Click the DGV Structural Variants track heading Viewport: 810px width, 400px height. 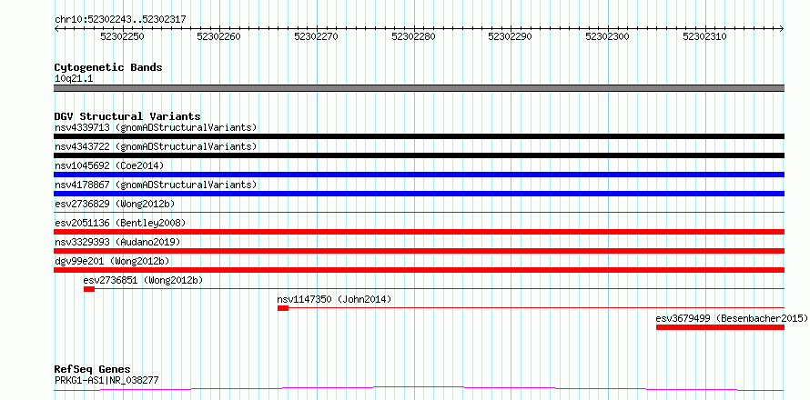(x=127, y=116)
